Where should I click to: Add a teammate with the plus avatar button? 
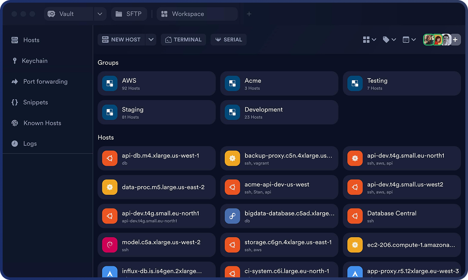pyautogui.click(x=455, y=39)
